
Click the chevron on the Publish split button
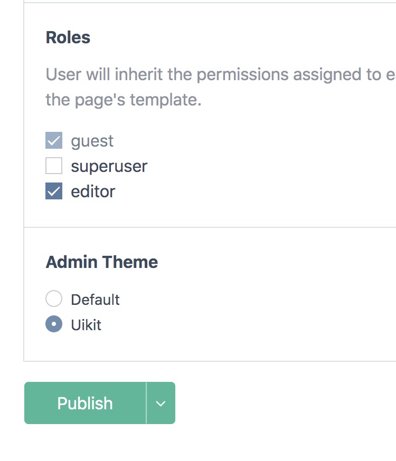pos(161,402)
